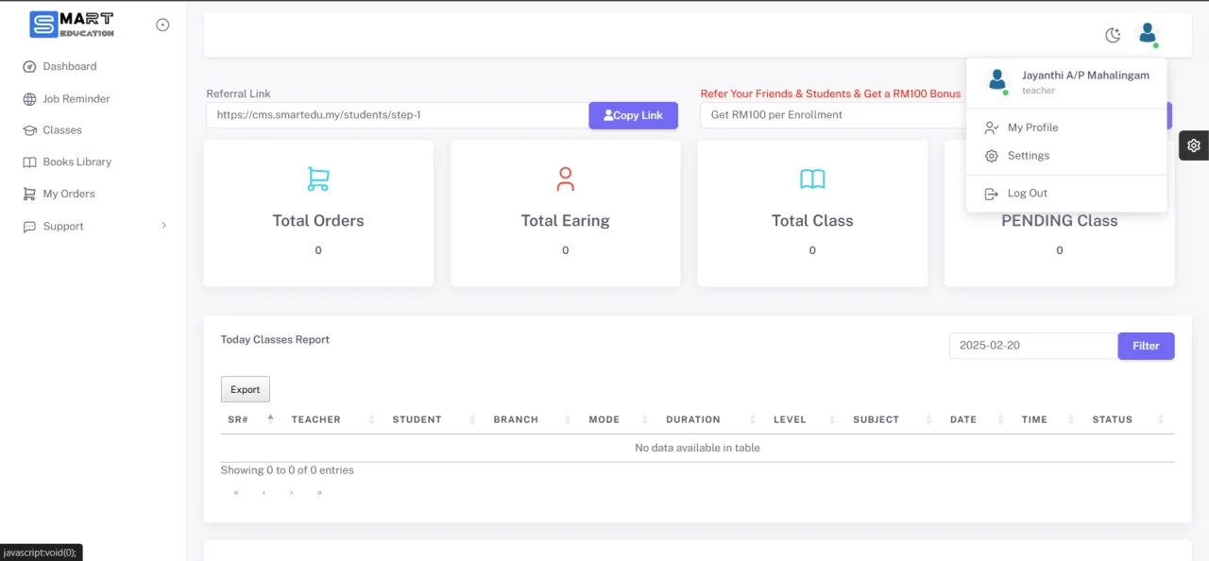This screenshot has width=1209, height=561.
Task: Click the Books Library book icon
Action: coord(29,162)
